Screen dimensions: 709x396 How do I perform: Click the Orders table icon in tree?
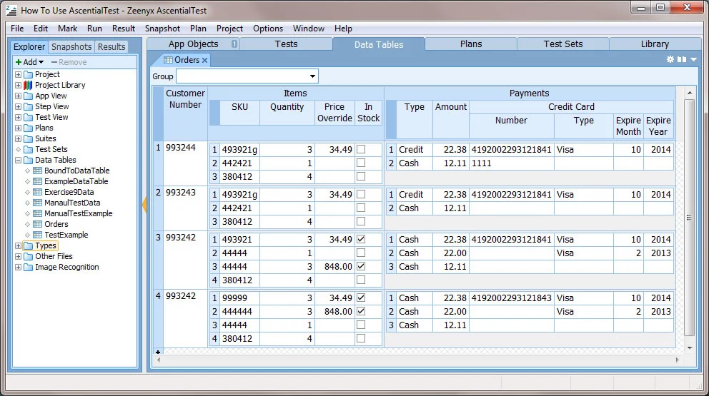(38, 224)
